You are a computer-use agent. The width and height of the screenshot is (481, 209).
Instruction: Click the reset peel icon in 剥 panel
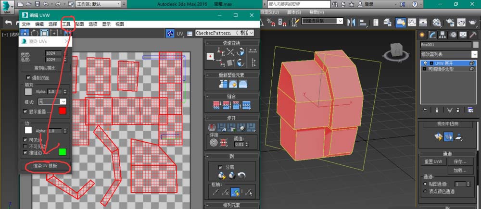pyautogui.click(x=241, y=176)
